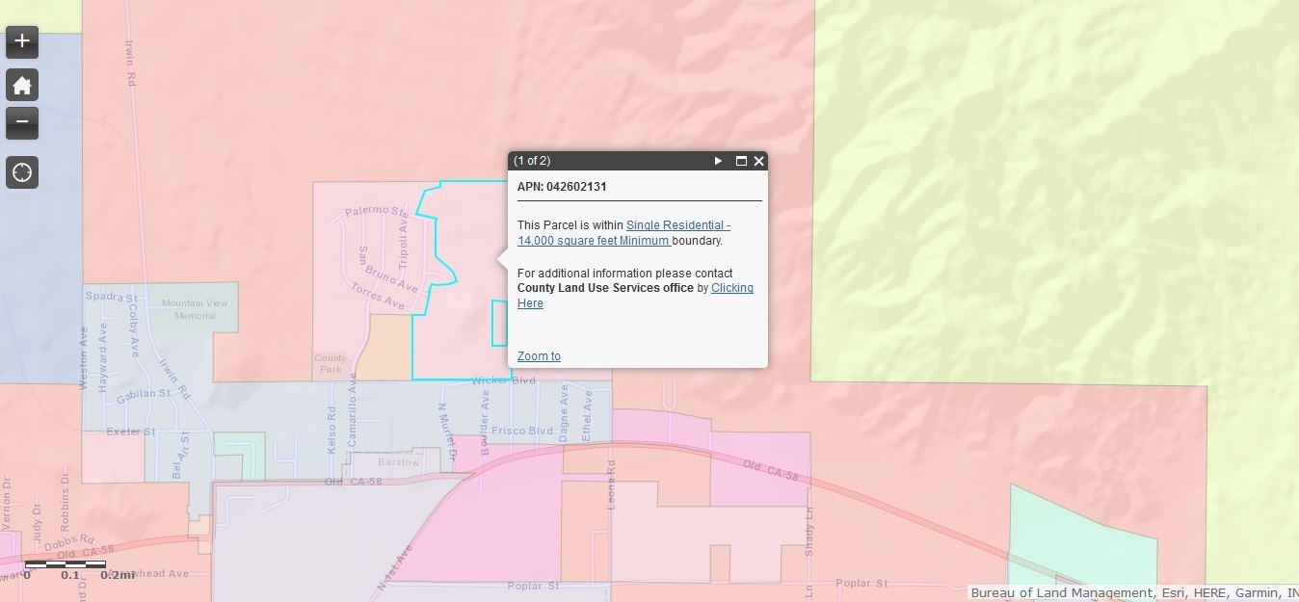
Task: Return to the default extent with the Home icon
Action: tap(21, 85)
